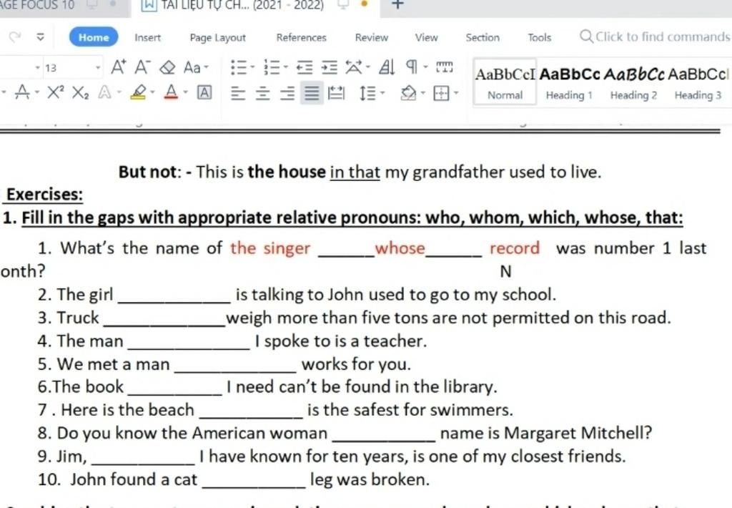This screenshot has width=732, height=508.
Task: Click the blank in 'The girl ___ is talking'
Action: [174, 297]
